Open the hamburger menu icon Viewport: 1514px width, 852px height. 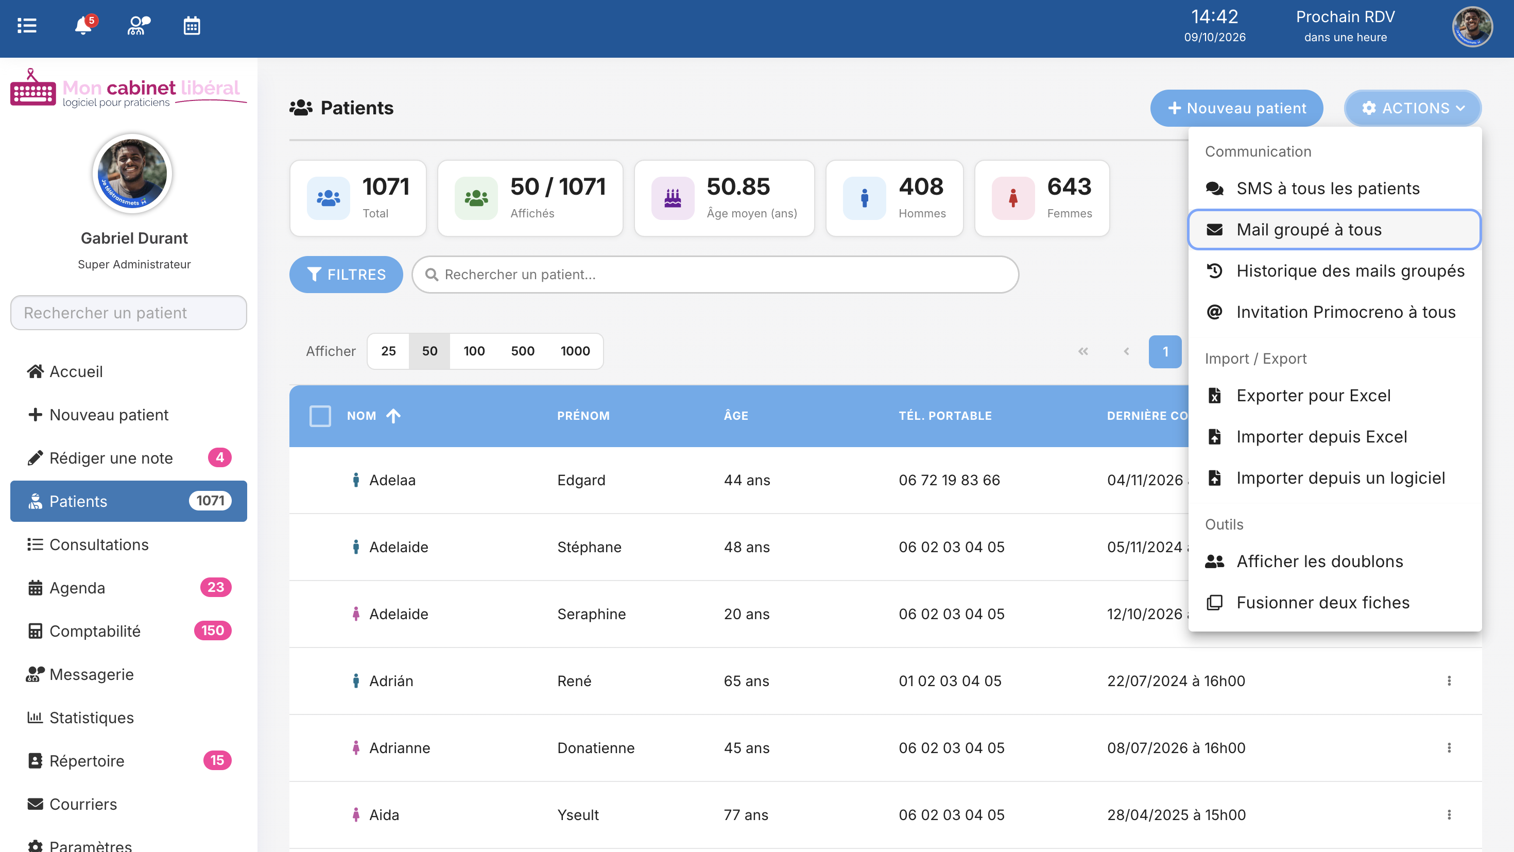[27, 26]
